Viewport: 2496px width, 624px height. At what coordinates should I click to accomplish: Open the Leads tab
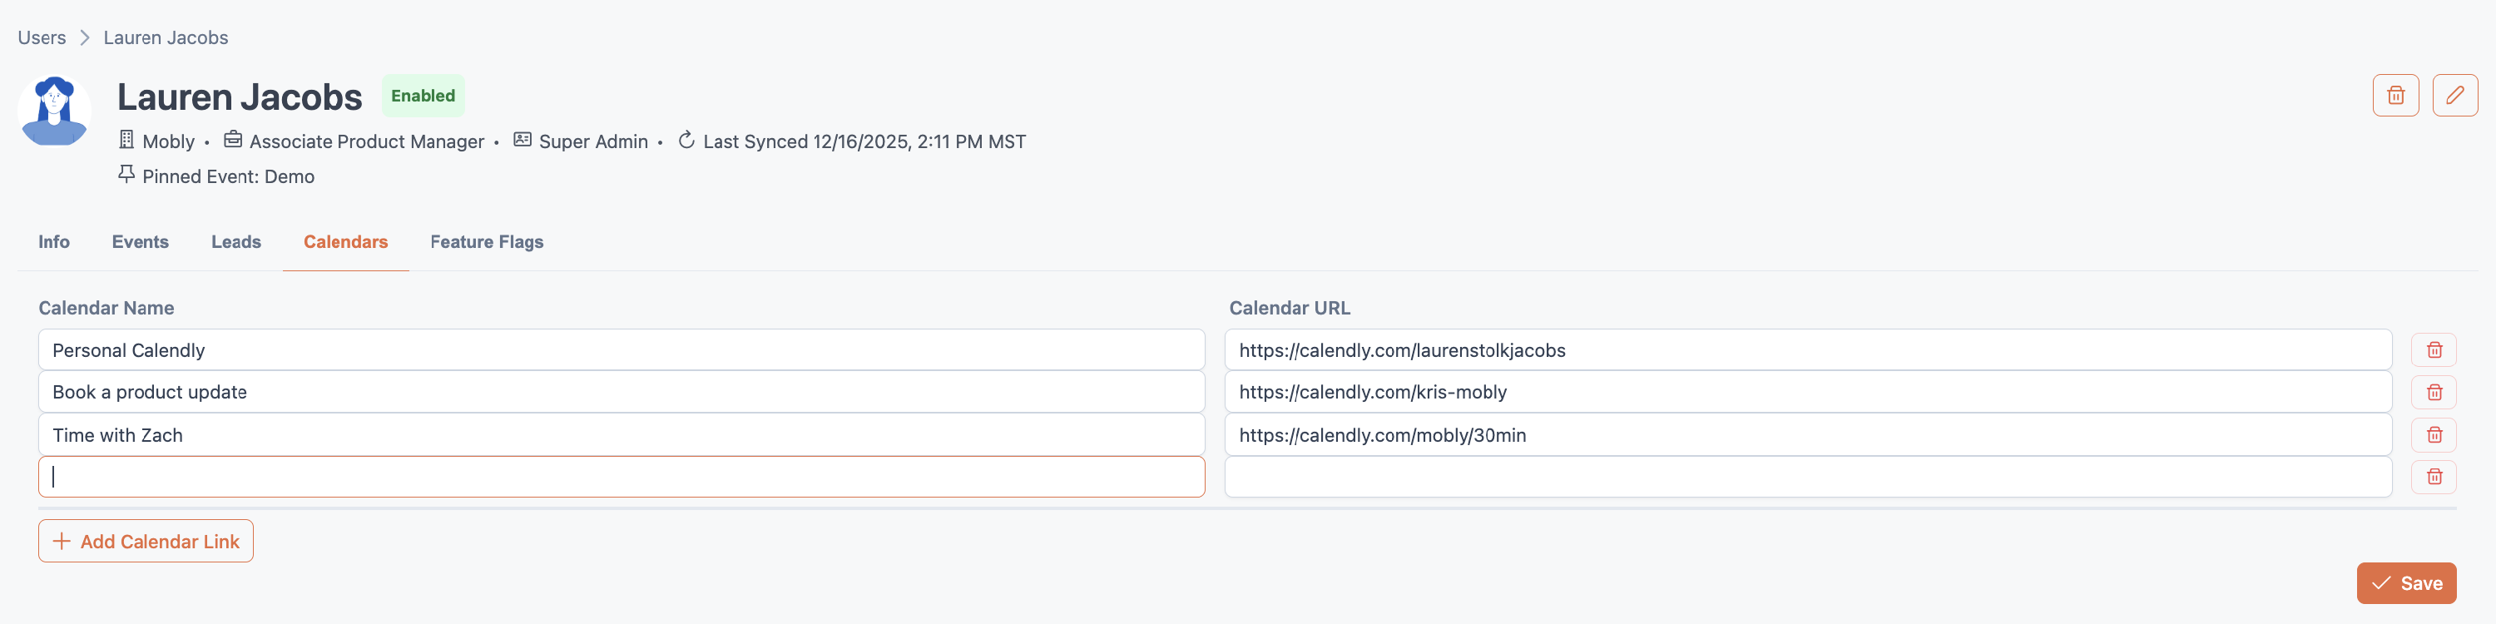[x=236, y=242]
